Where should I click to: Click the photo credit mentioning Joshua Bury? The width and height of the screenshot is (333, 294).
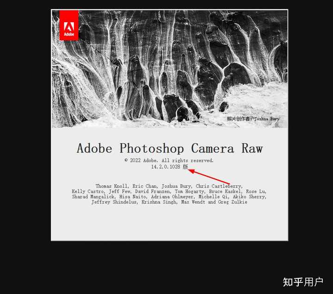tap(253, 119)
